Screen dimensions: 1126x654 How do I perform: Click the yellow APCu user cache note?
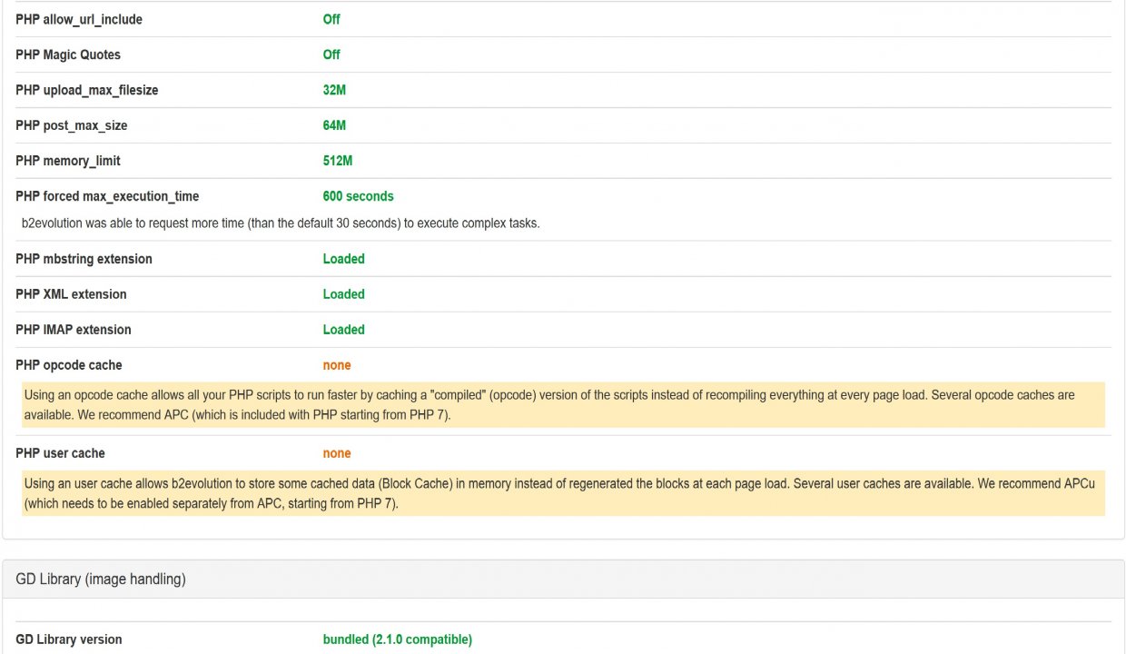click(563, 493)
